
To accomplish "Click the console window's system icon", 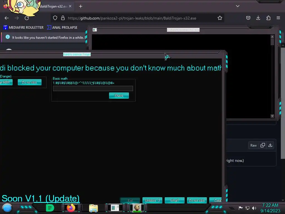I will point(95,30).
